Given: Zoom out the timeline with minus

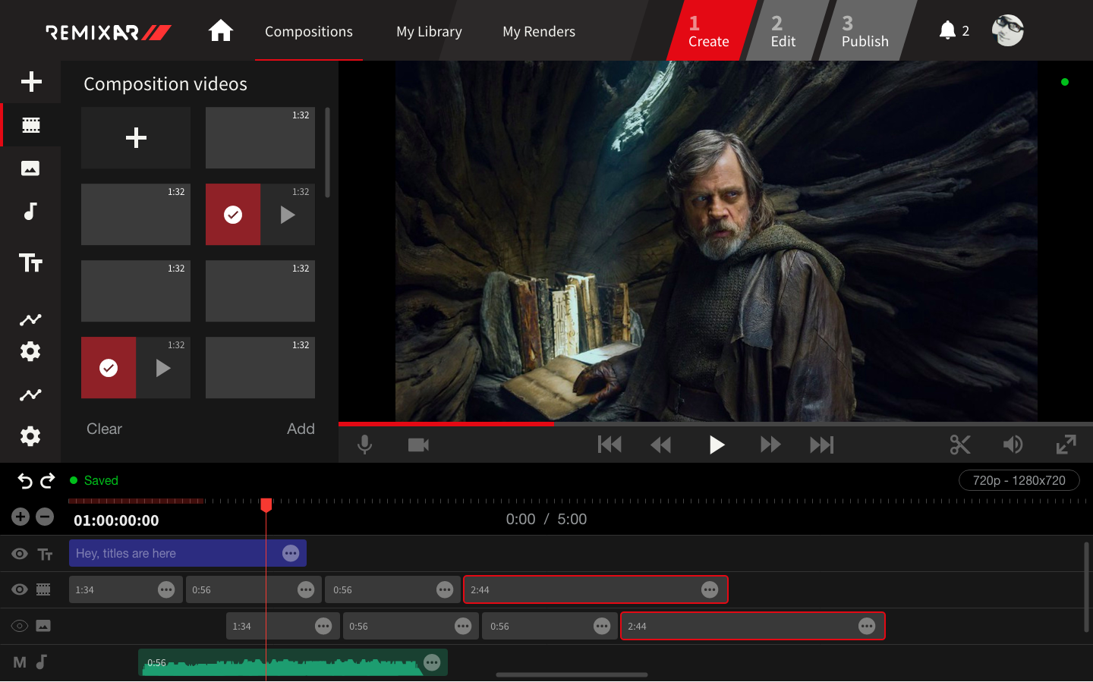Looking at the screenshot, I should tap(45, 517).
